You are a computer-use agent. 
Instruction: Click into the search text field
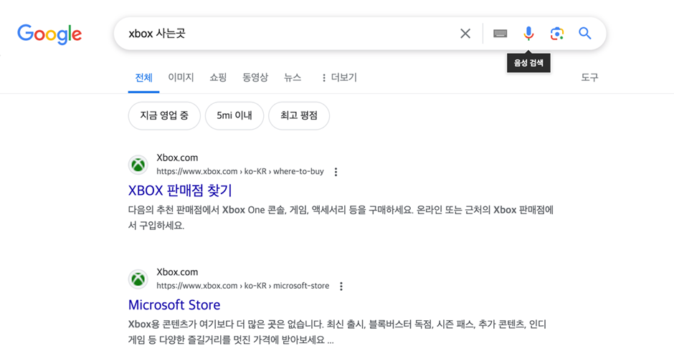click(287, 34)
